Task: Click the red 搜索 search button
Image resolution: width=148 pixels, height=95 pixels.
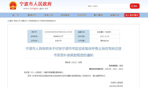Action: click(x=135, y=6)
